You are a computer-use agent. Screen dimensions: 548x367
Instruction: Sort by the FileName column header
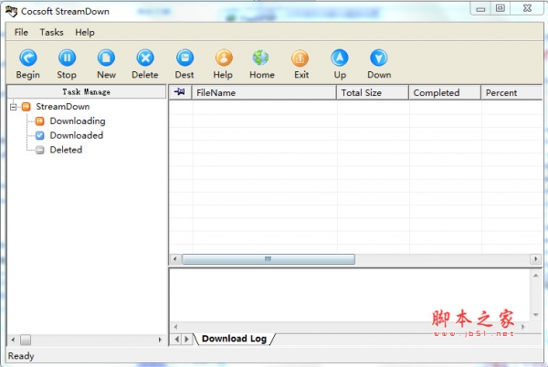coord(216,92)
